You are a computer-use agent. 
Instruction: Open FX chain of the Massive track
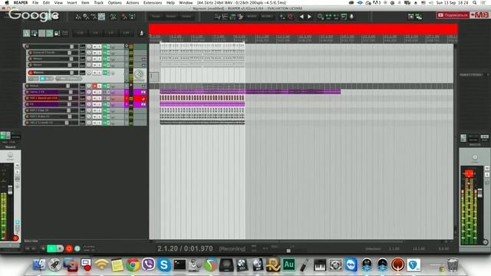pyautogui.click(x=106, y=73)
